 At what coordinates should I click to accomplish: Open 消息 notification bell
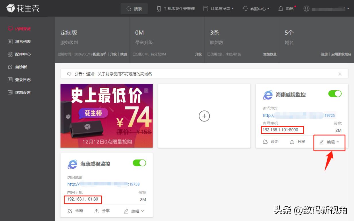point(287,8)
